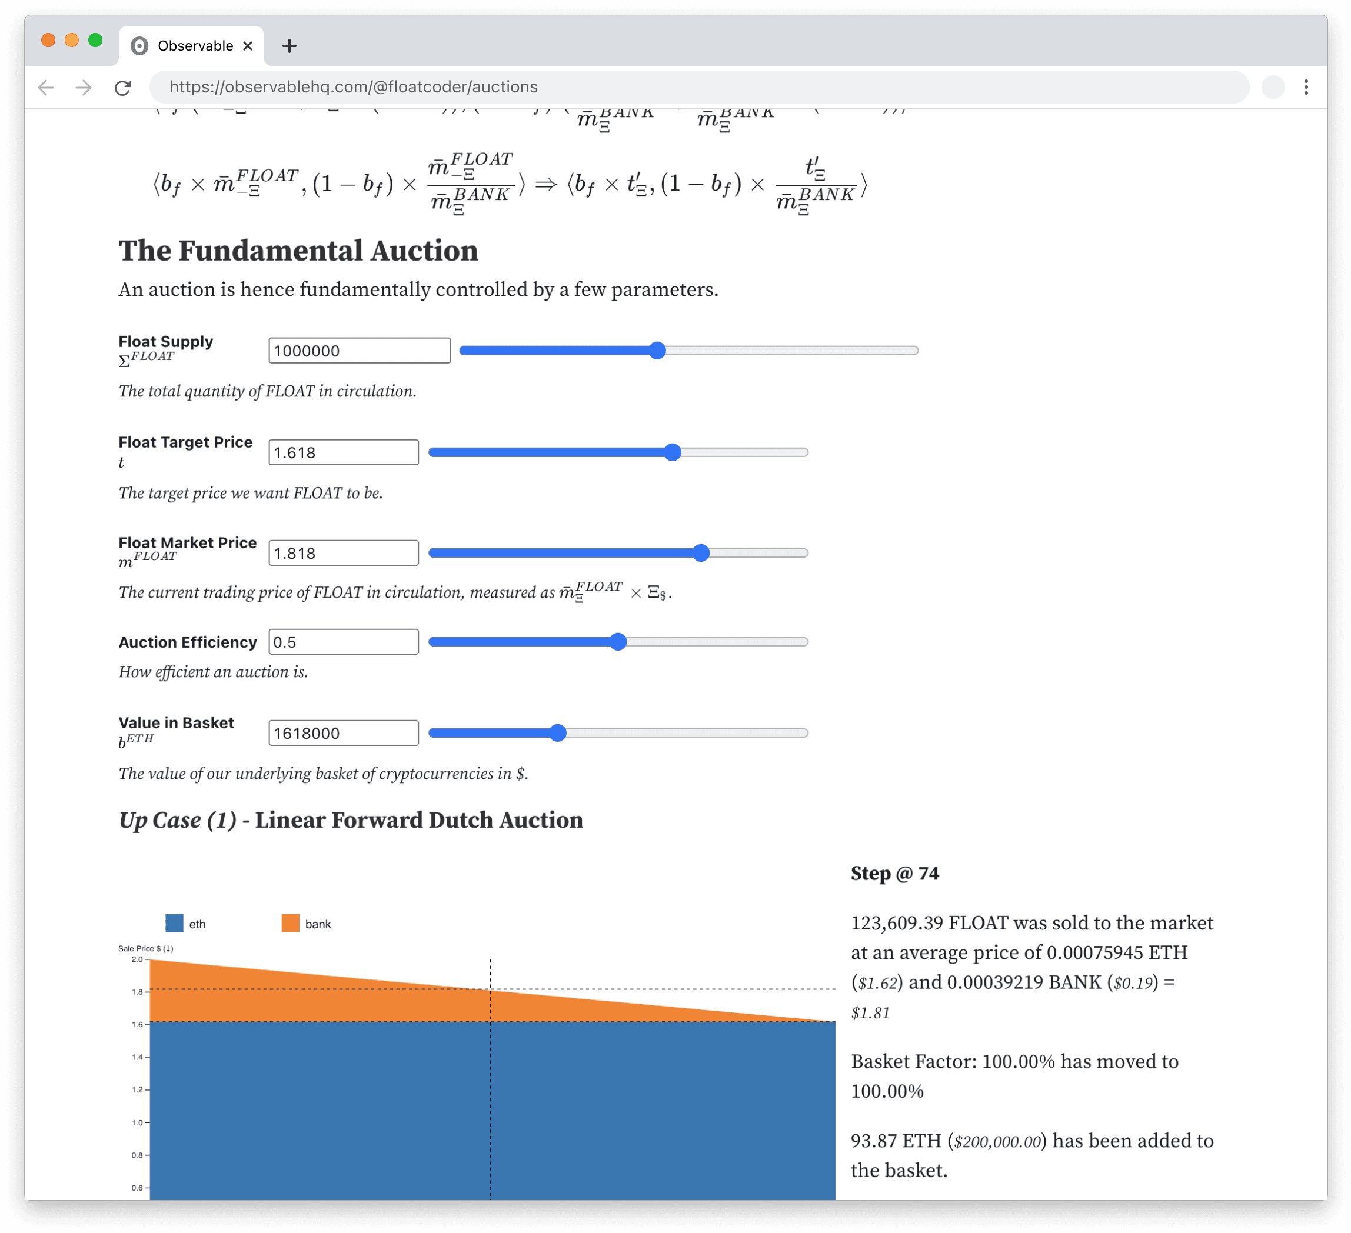Open a new tab with plus icon
This screenshot has height=1233, width=1351.
coord(289,45)
